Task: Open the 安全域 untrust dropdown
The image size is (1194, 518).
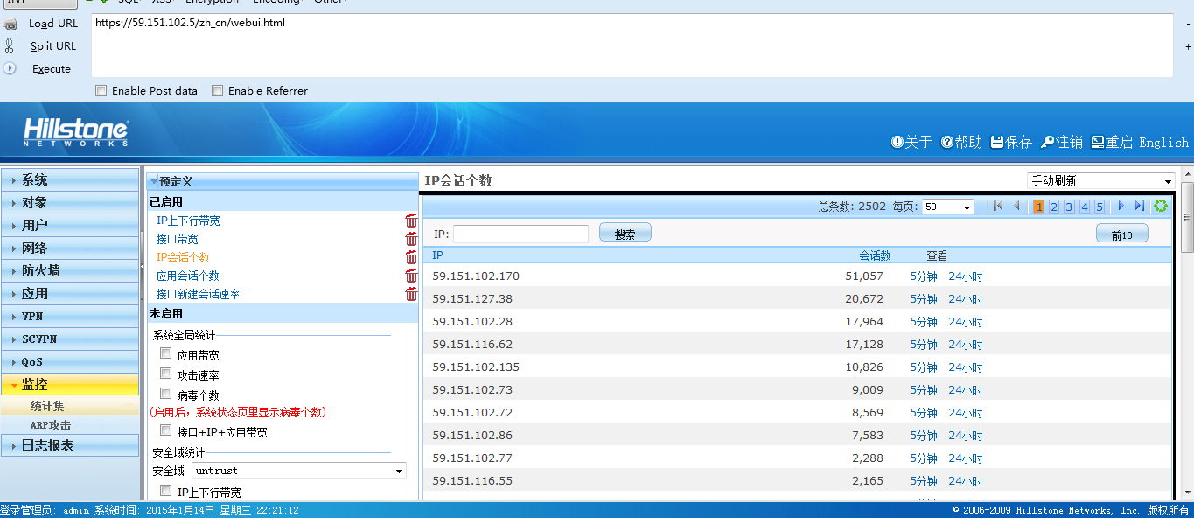Action: [x=299, y=471]
